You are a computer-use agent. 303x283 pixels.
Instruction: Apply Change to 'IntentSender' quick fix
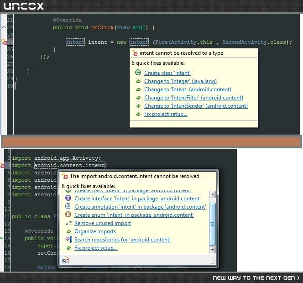(196, 106)
